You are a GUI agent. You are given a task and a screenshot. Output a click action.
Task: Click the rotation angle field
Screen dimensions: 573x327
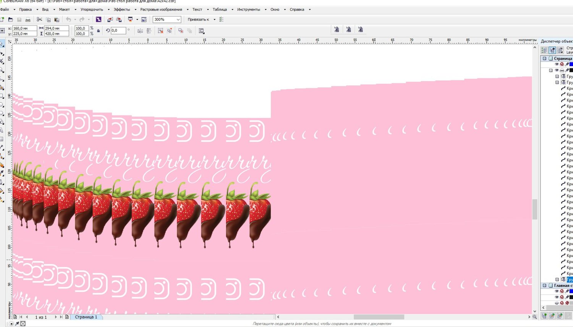(118, 31)
